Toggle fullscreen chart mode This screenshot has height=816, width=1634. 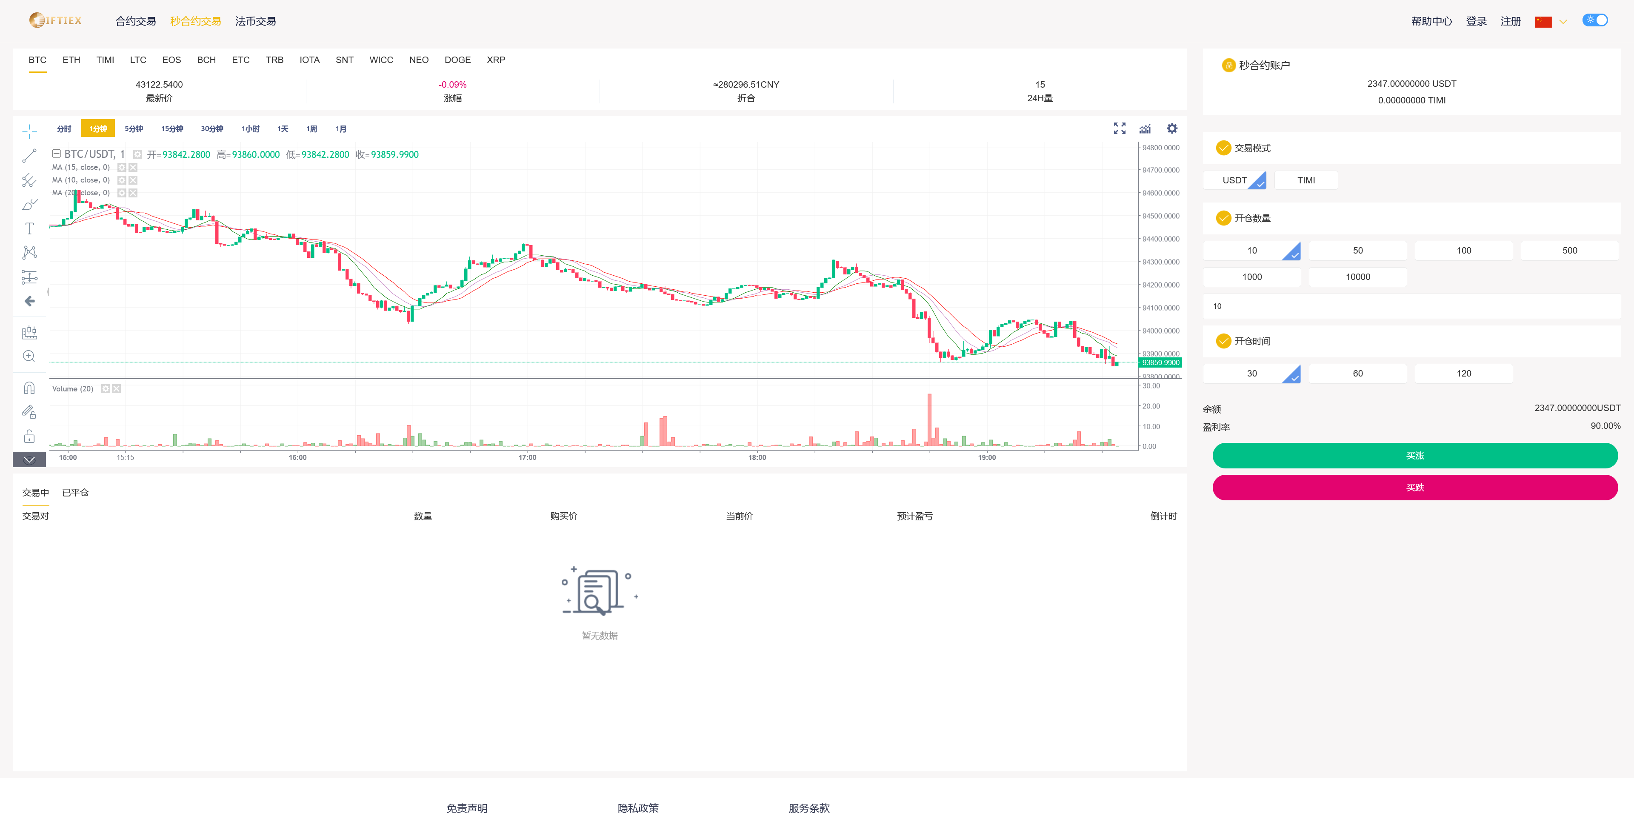click(1120, 129)
